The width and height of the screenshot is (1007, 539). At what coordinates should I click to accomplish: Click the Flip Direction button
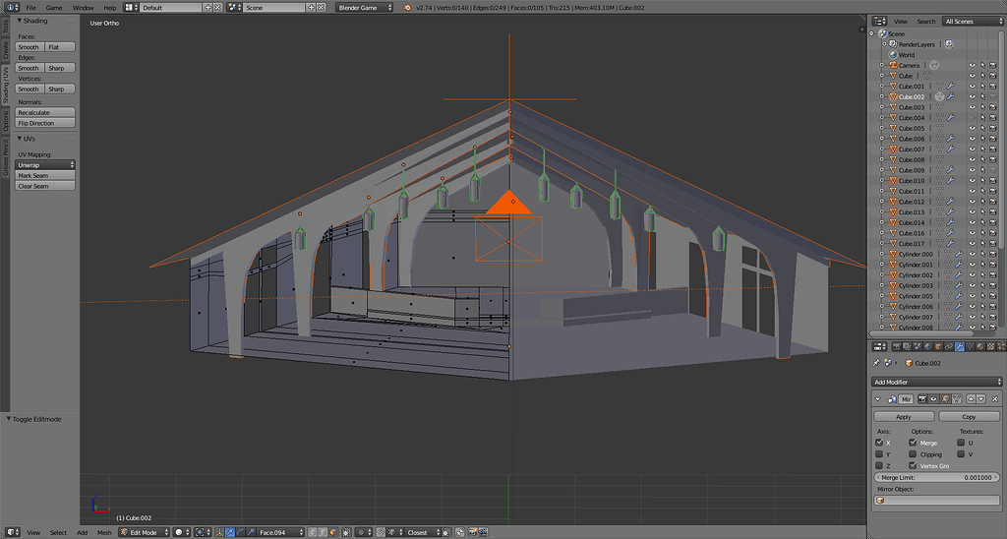pyautogui.click(x=45, y=123)
